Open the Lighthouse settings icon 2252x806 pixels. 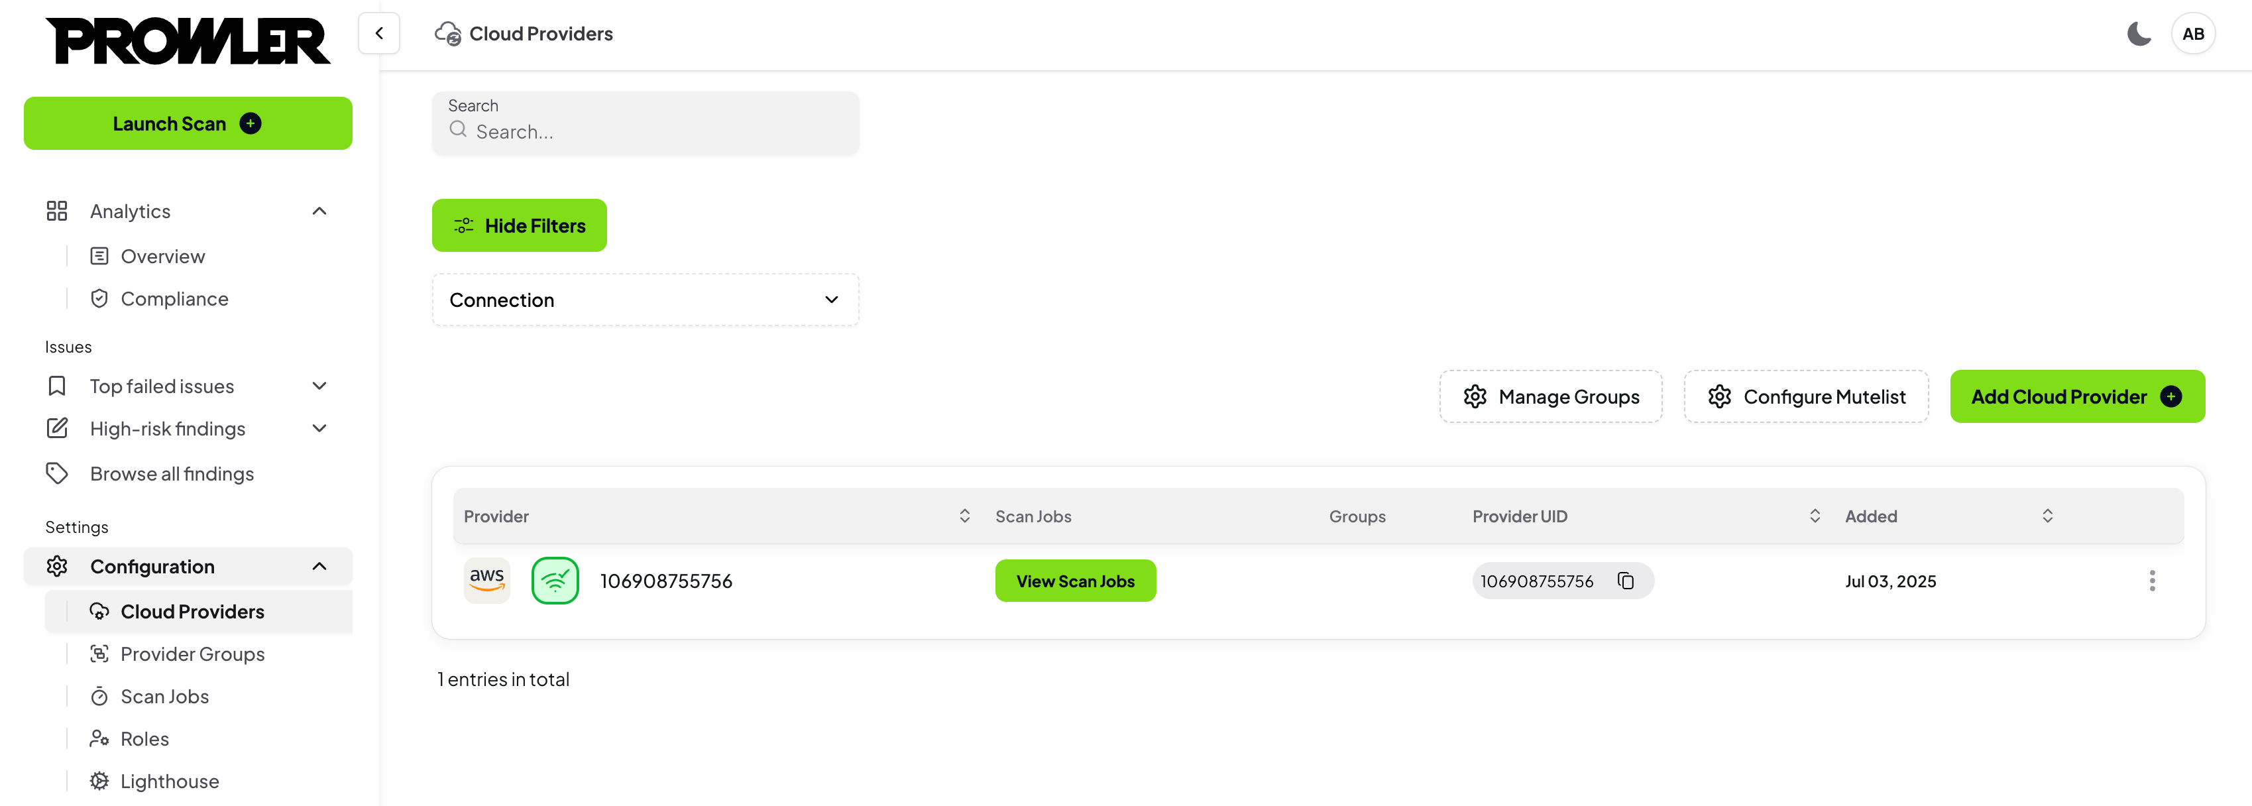(99, 779)
